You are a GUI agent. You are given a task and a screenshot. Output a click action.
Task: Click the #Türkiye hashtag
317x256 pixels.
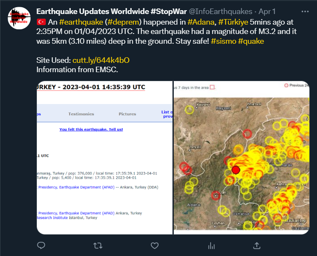(233, 22)
